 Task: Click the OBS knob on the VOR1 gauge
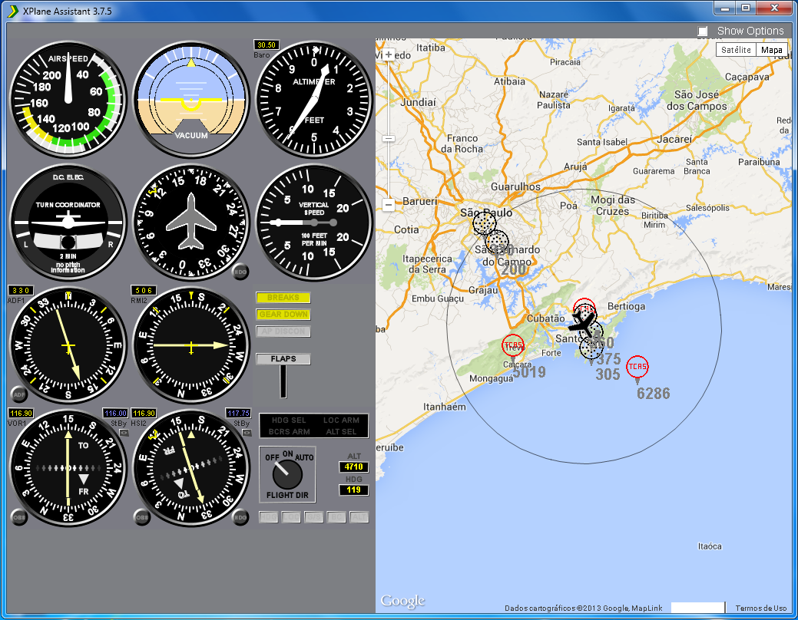(x=18, y=517)
